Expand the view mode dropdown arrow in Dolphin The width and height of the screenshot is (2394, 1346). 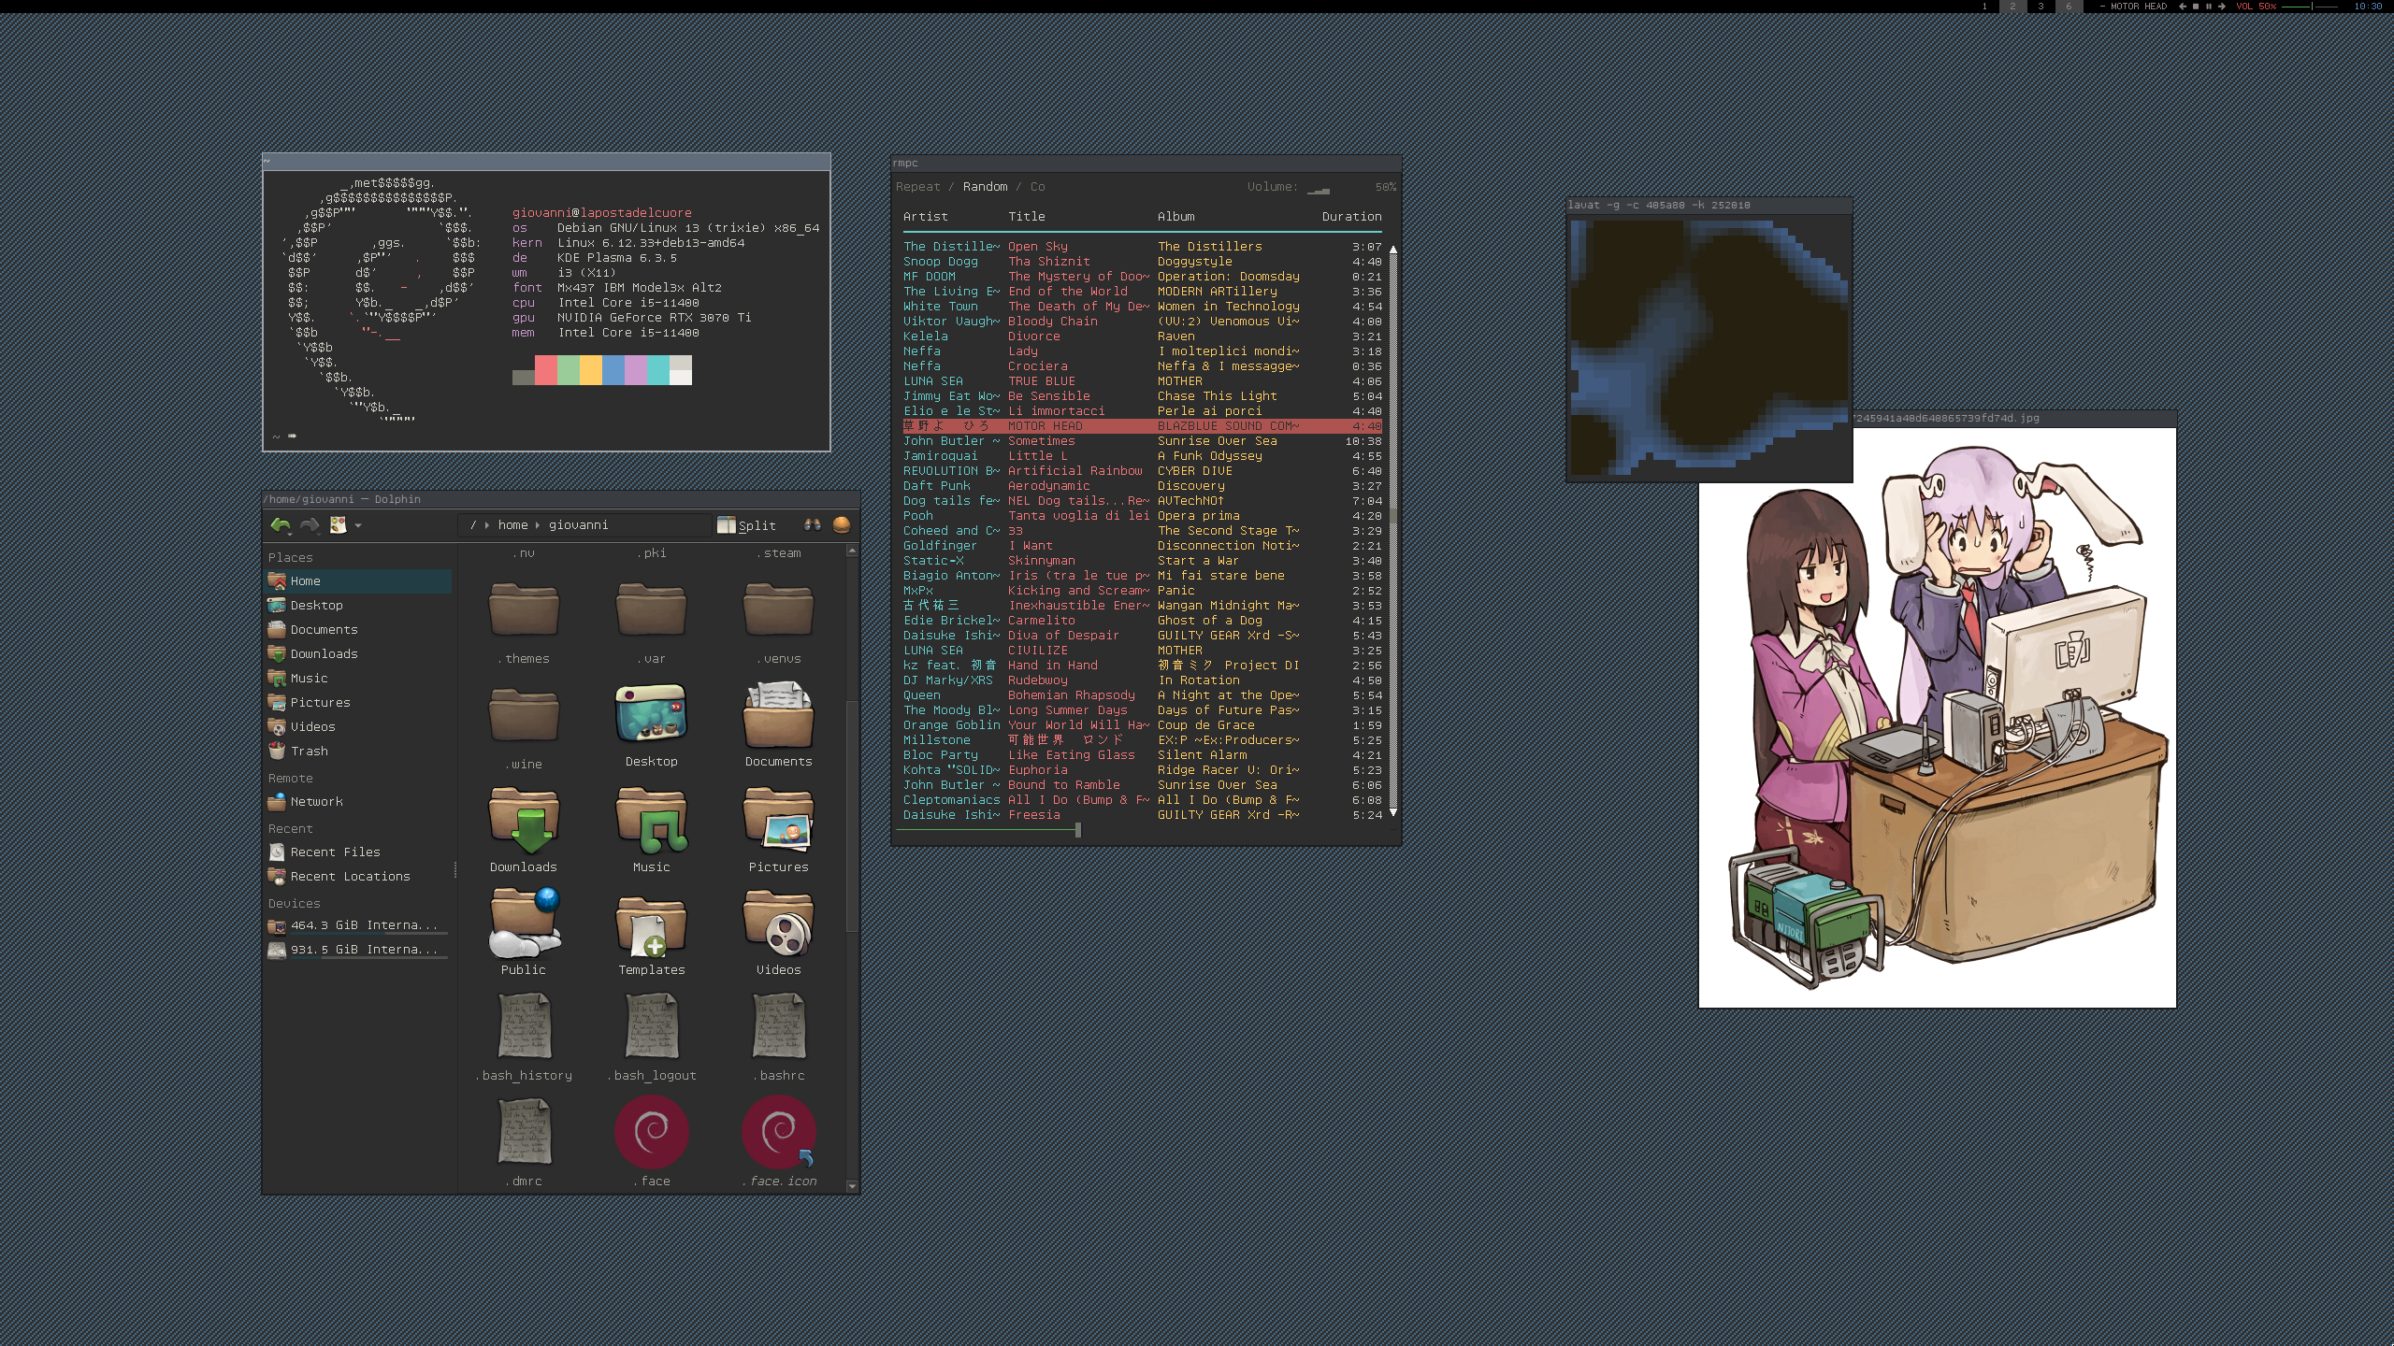pos(358,525)
